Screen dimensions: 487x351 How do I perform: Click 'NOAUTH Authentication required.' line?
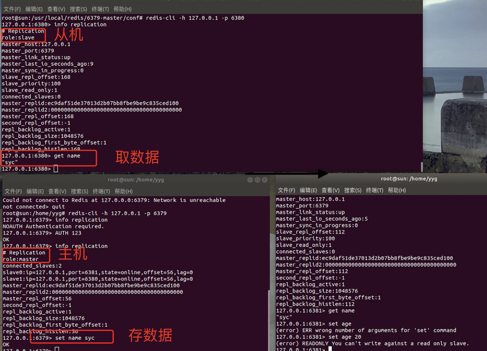coord(54,226)
